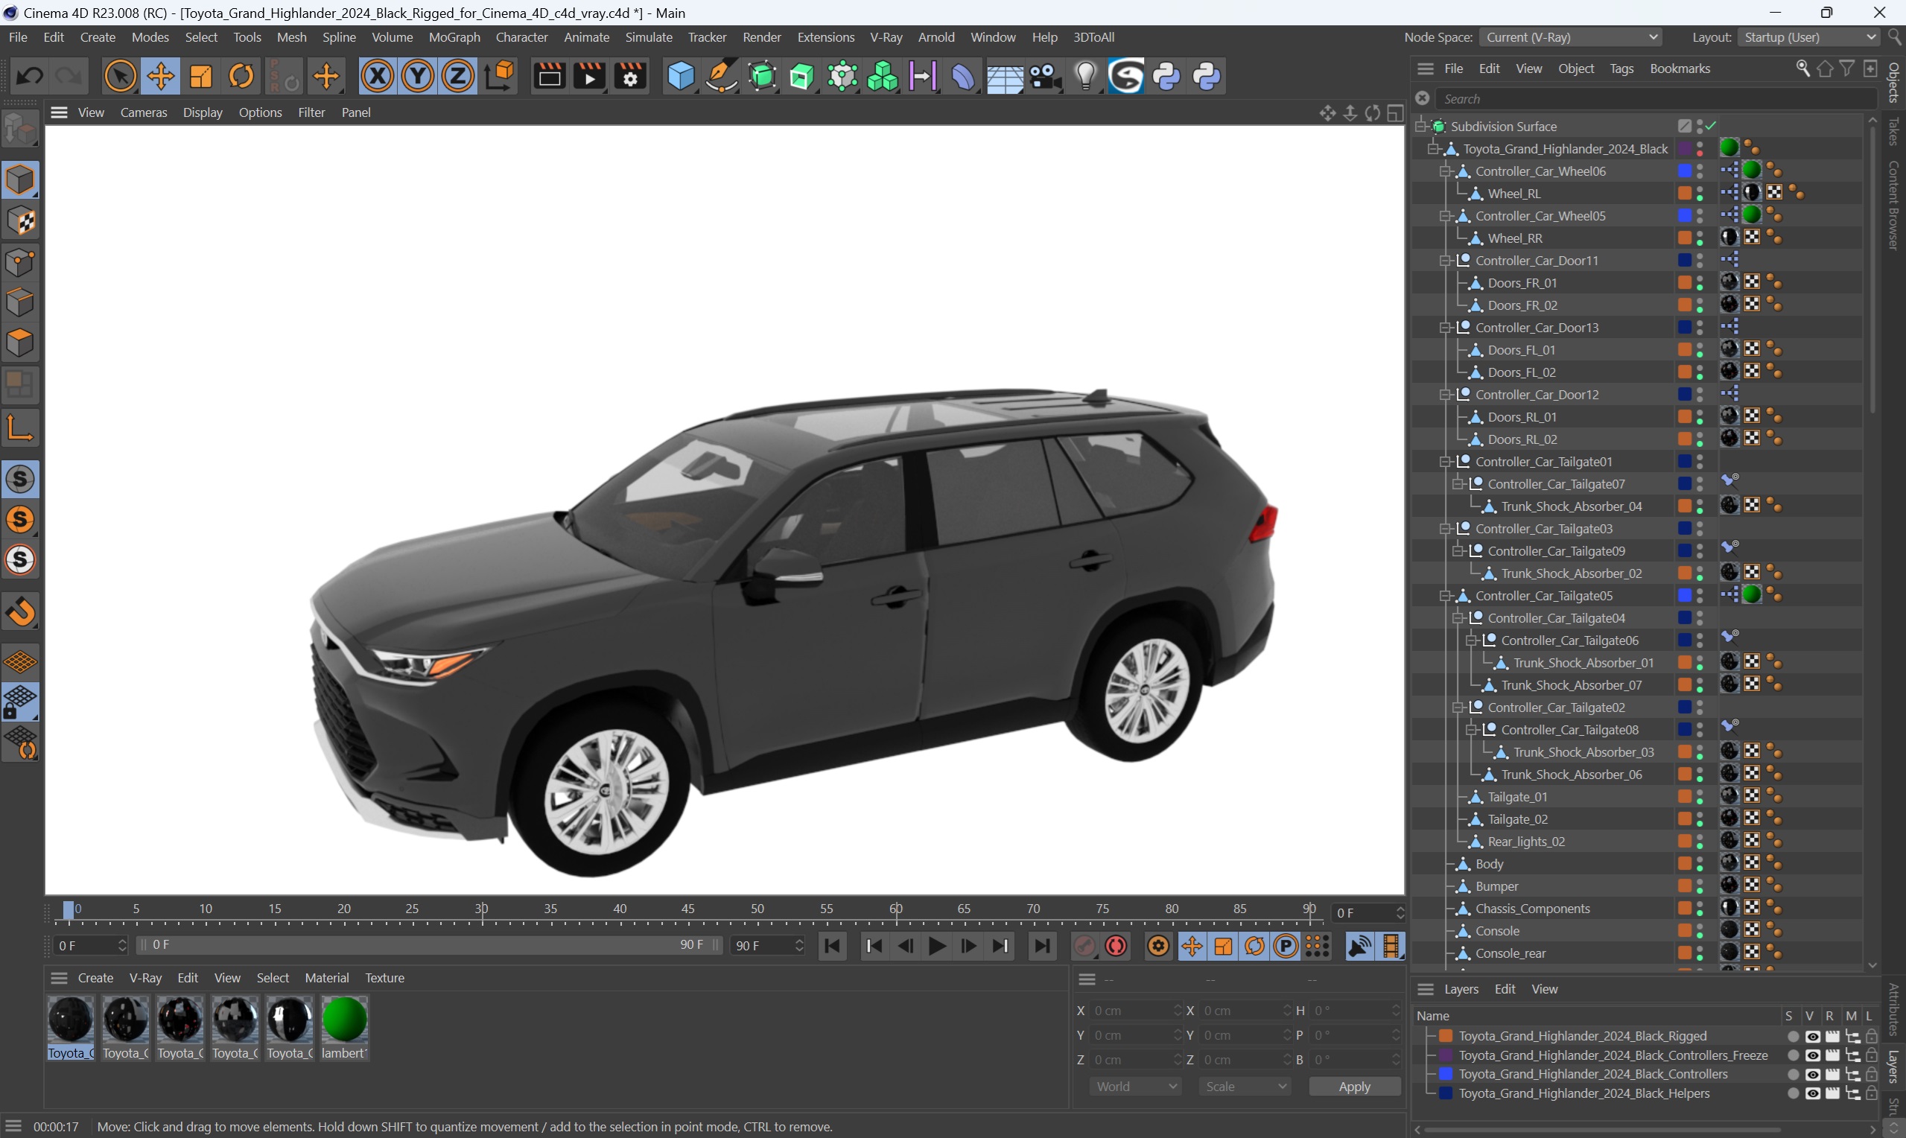Open the Node Space dropdown

[x=1569, y=36]
